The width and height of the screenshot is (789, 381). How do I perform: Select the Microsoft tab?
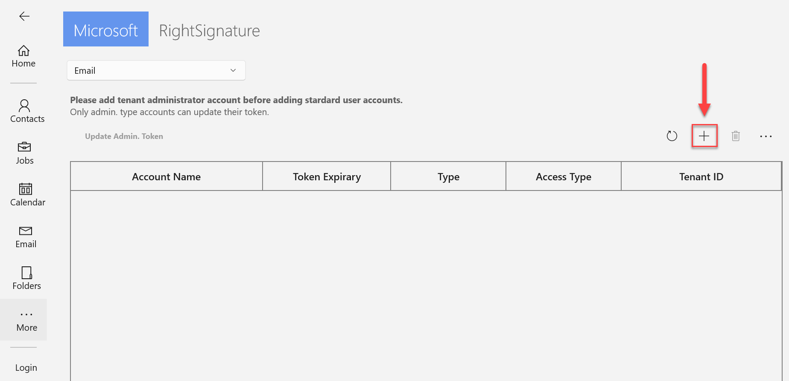tap(106, 29)
